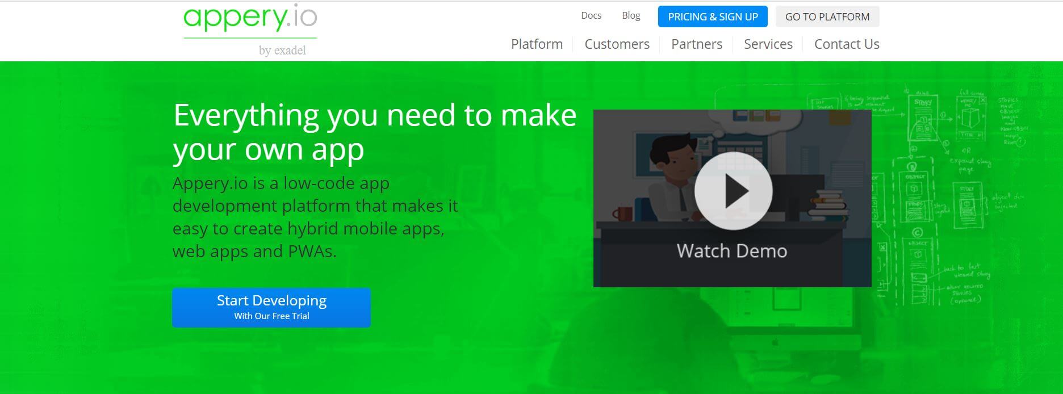Click the Appery.io low-code description paragraph

tap(315, 217)
